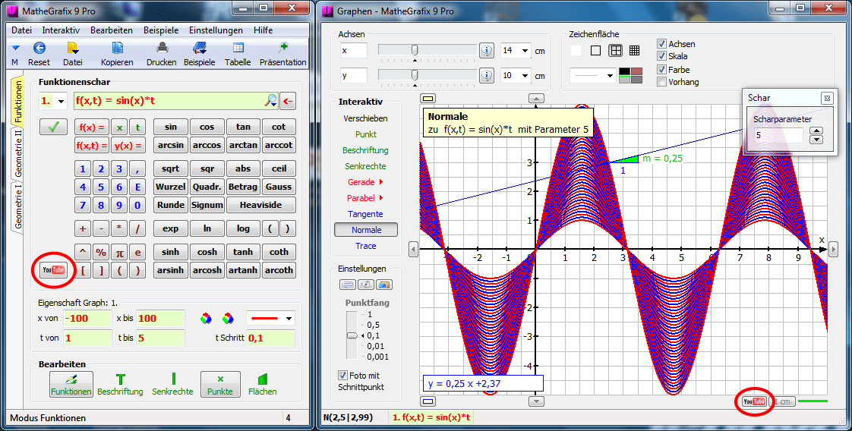Open the YouTube link in left panel
Viewport: 852px width, 431px height.
[x=53, y=270]
